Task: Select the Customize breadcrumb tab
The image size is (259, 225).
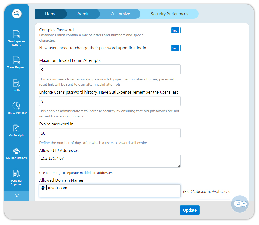Action: click(120, 14)
